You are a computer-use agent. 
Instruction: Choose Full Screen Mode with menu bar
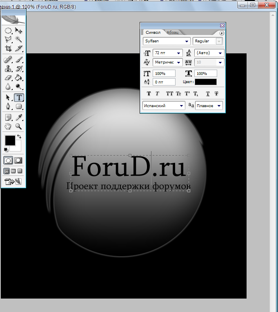coord(13,171)
